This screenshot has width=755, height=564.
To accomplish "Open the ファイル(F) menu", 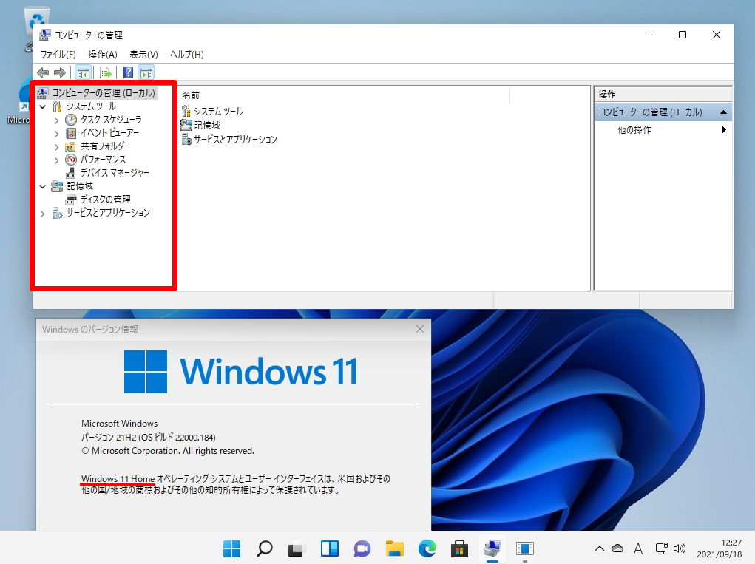I will click(x=58, y=55).
